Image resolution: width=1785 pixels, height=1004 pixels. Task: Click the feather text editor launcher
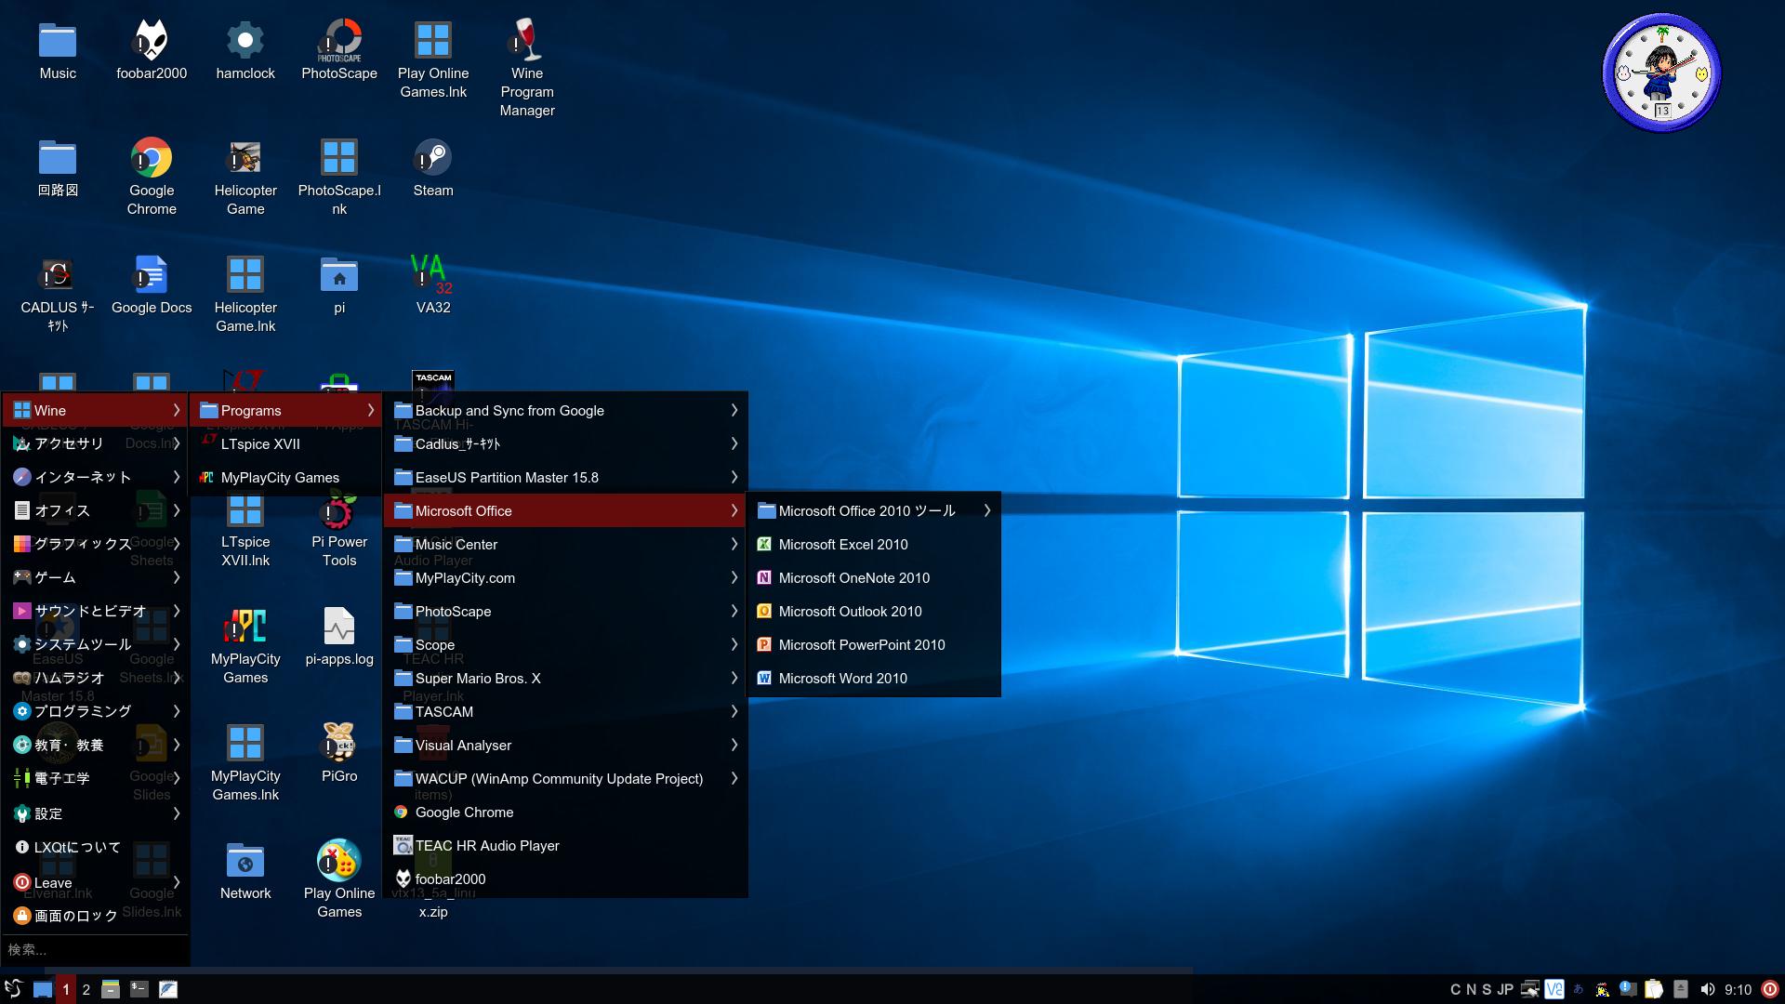click(x=168, y=989)
